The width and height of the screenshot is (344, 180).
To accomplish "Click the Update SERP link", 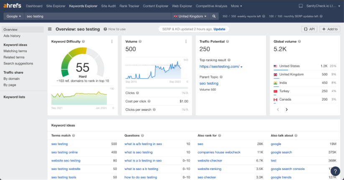I will point(219,29).
